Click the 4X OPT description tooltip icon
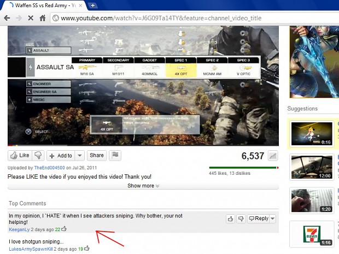This screenshot has height=254, width=339. [107, 125]
